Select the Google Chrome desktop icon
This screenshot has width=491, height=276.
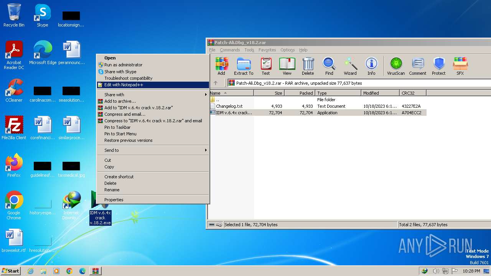point(14,205)
